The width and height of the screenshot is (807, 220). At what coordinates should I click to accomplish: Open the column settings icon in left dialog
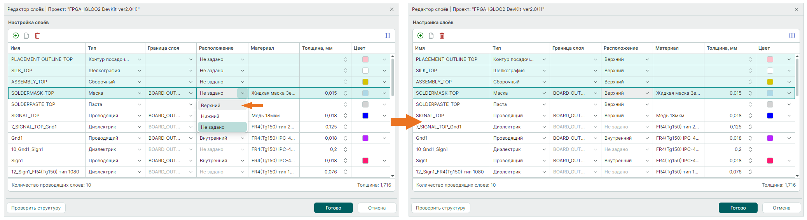coord(387,36)
